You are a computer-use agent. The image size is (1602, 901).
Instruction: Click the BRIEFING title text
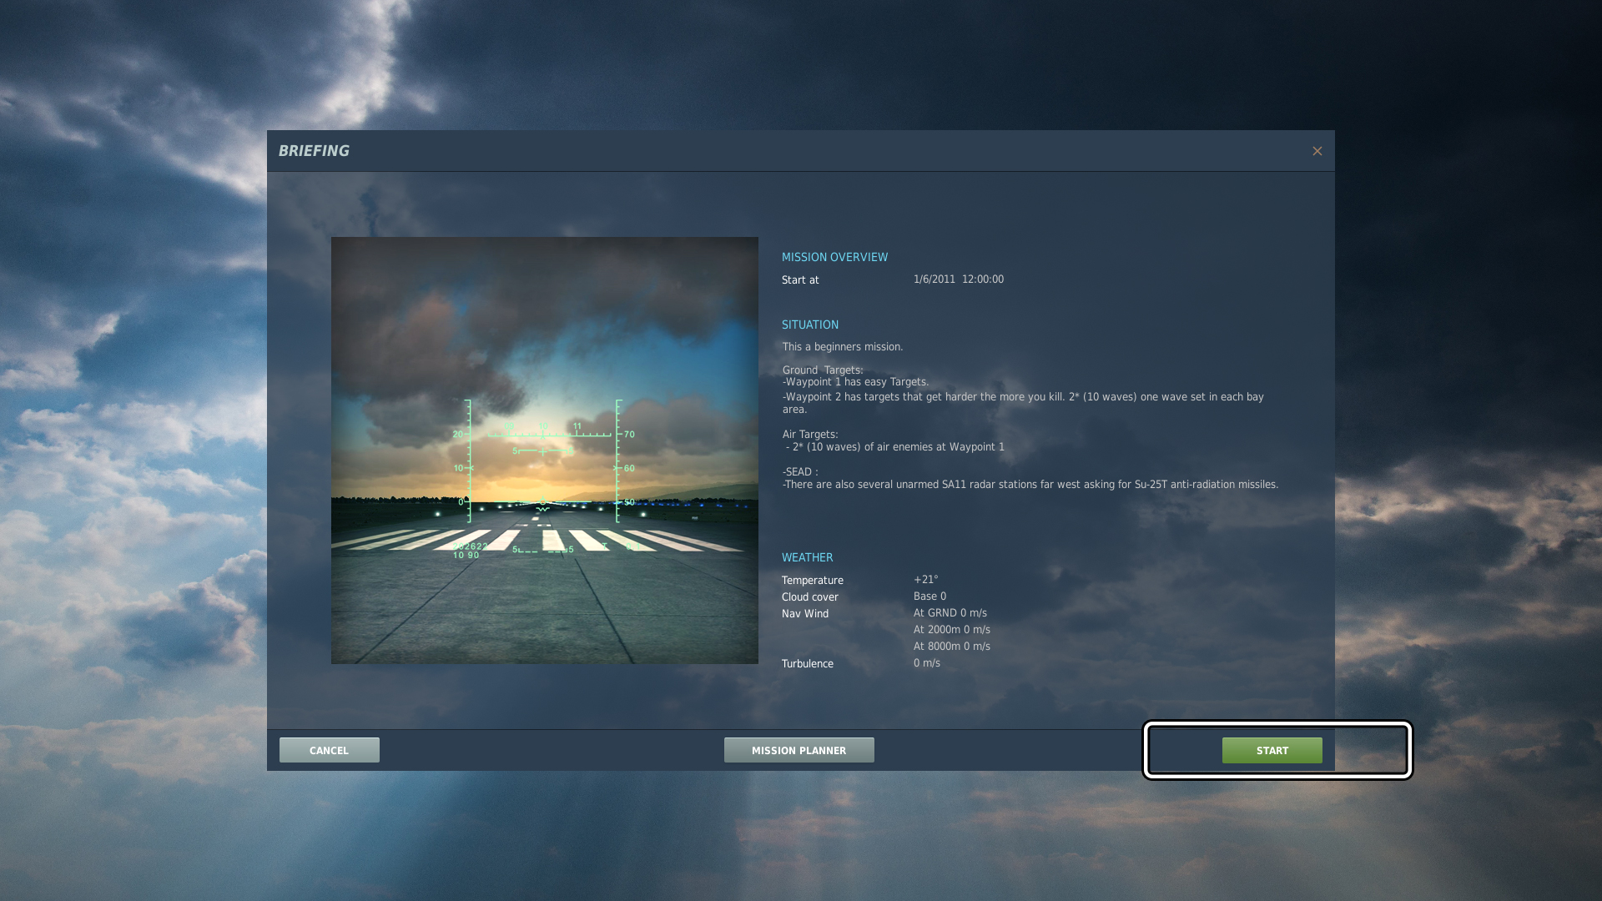pos(314,151)
